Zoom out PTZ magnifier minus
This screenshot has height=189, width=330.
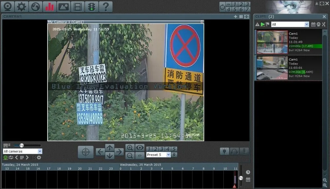point(130,156)
